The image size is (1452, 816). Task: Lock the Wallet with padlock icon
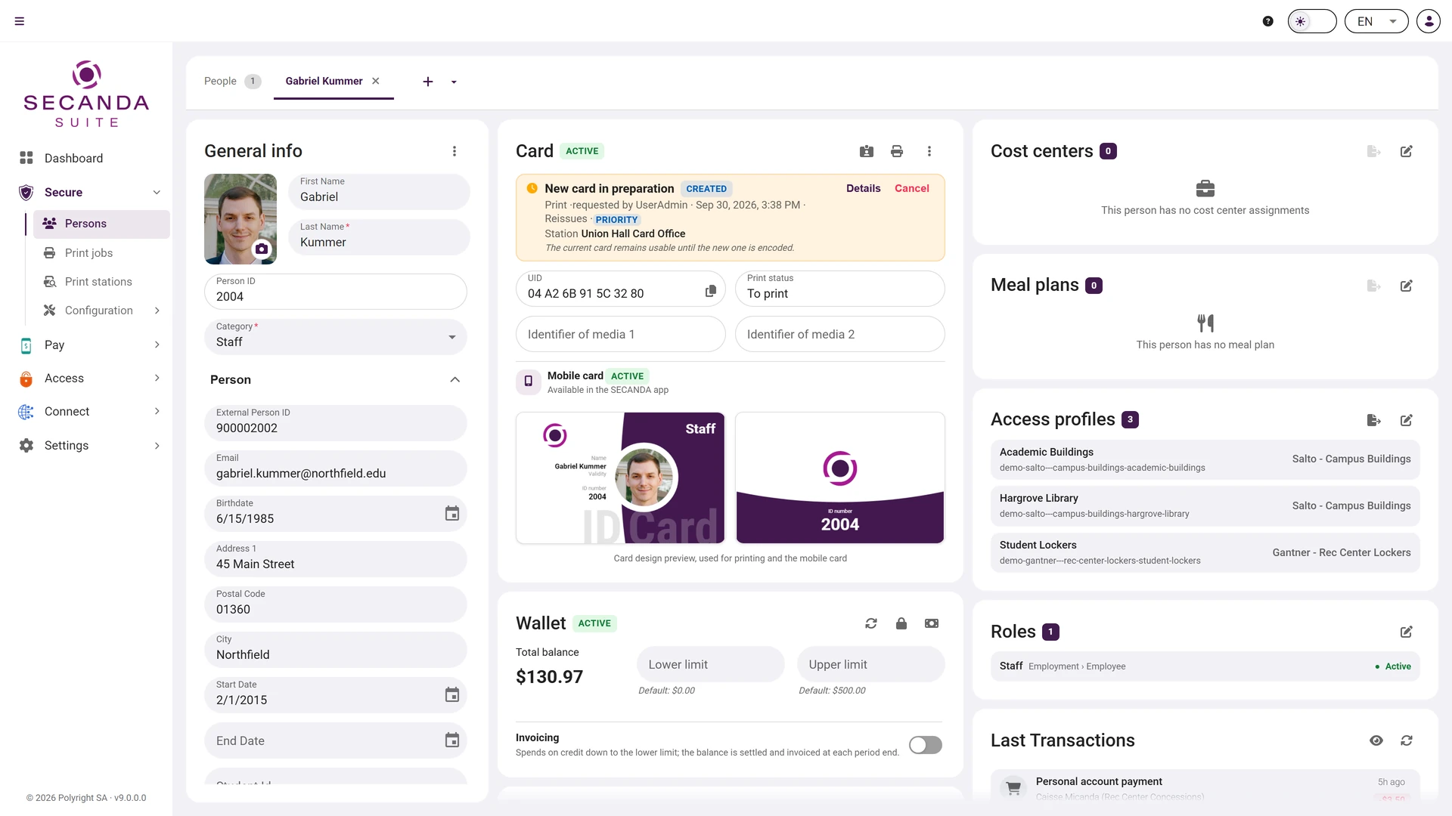pyautogui.click(x=901, y=623)
